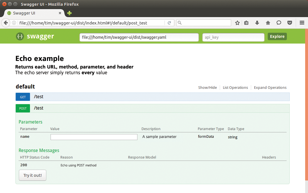Click Try it out! button
This screenshot has height=193, width=308.
coord(32,175)
